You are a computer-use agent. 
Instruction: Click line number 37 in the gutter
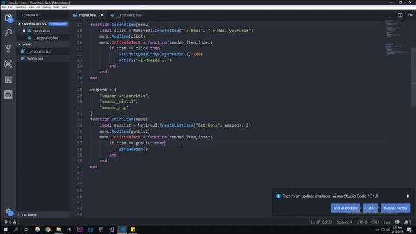click(x=79, y=143)
